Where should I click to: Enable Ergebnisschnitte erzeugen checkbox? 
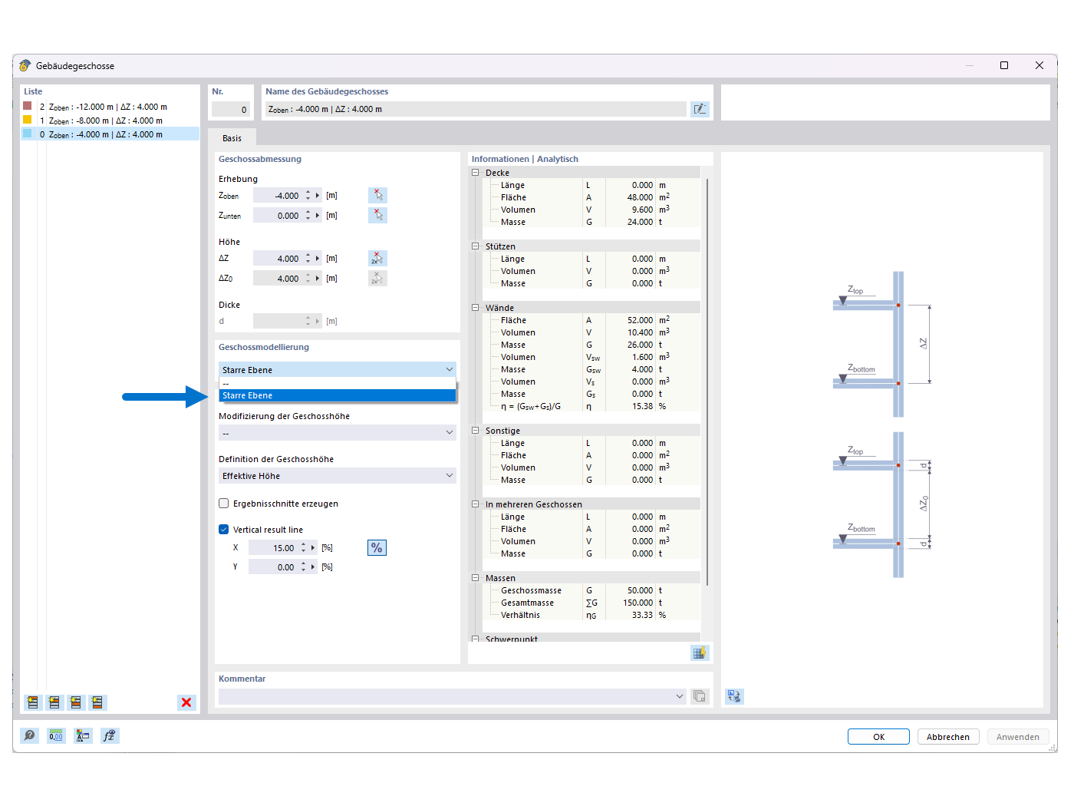click(224, 504)
